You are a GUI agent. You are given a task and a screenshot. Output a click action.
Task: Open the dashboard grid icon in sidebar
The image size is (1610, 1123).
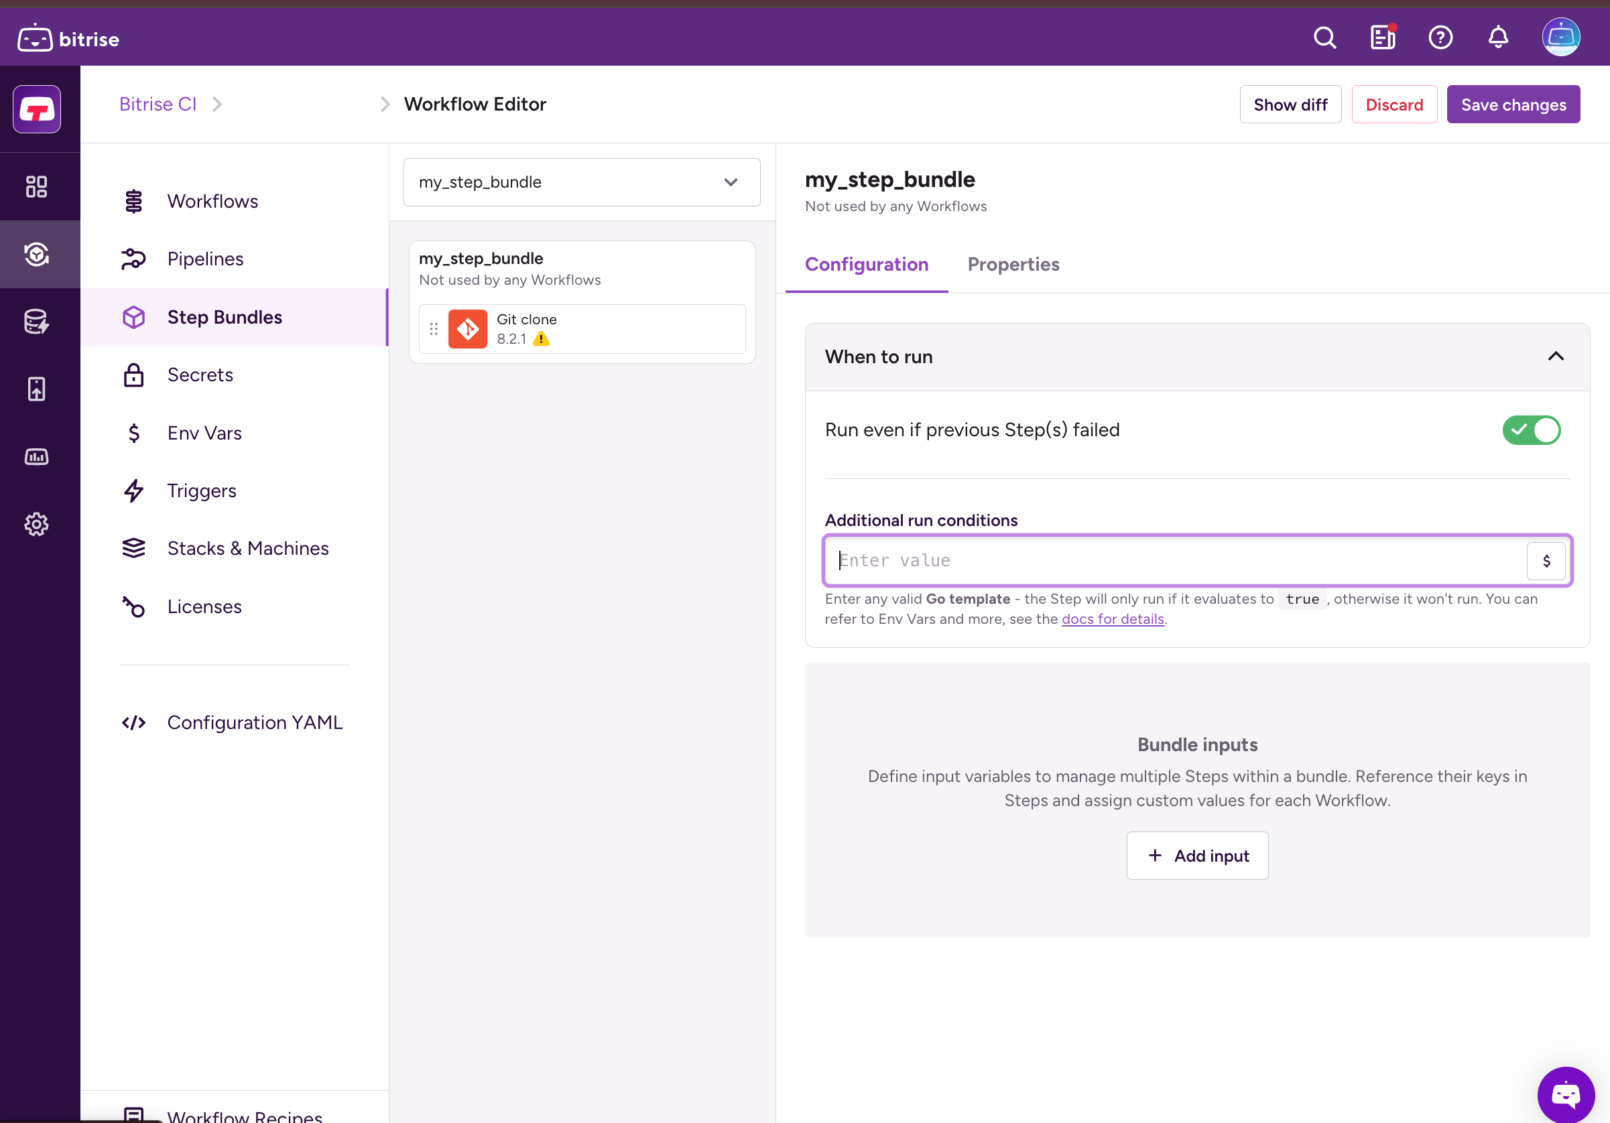tap(36, 186)
